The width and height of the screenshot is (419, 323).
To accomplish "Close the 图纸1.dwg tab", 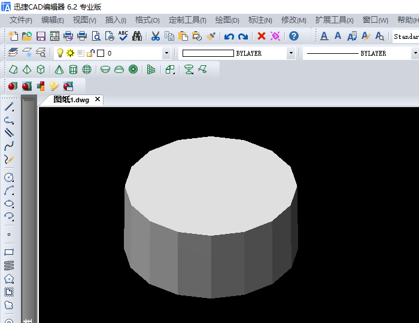I will [98, 99].
